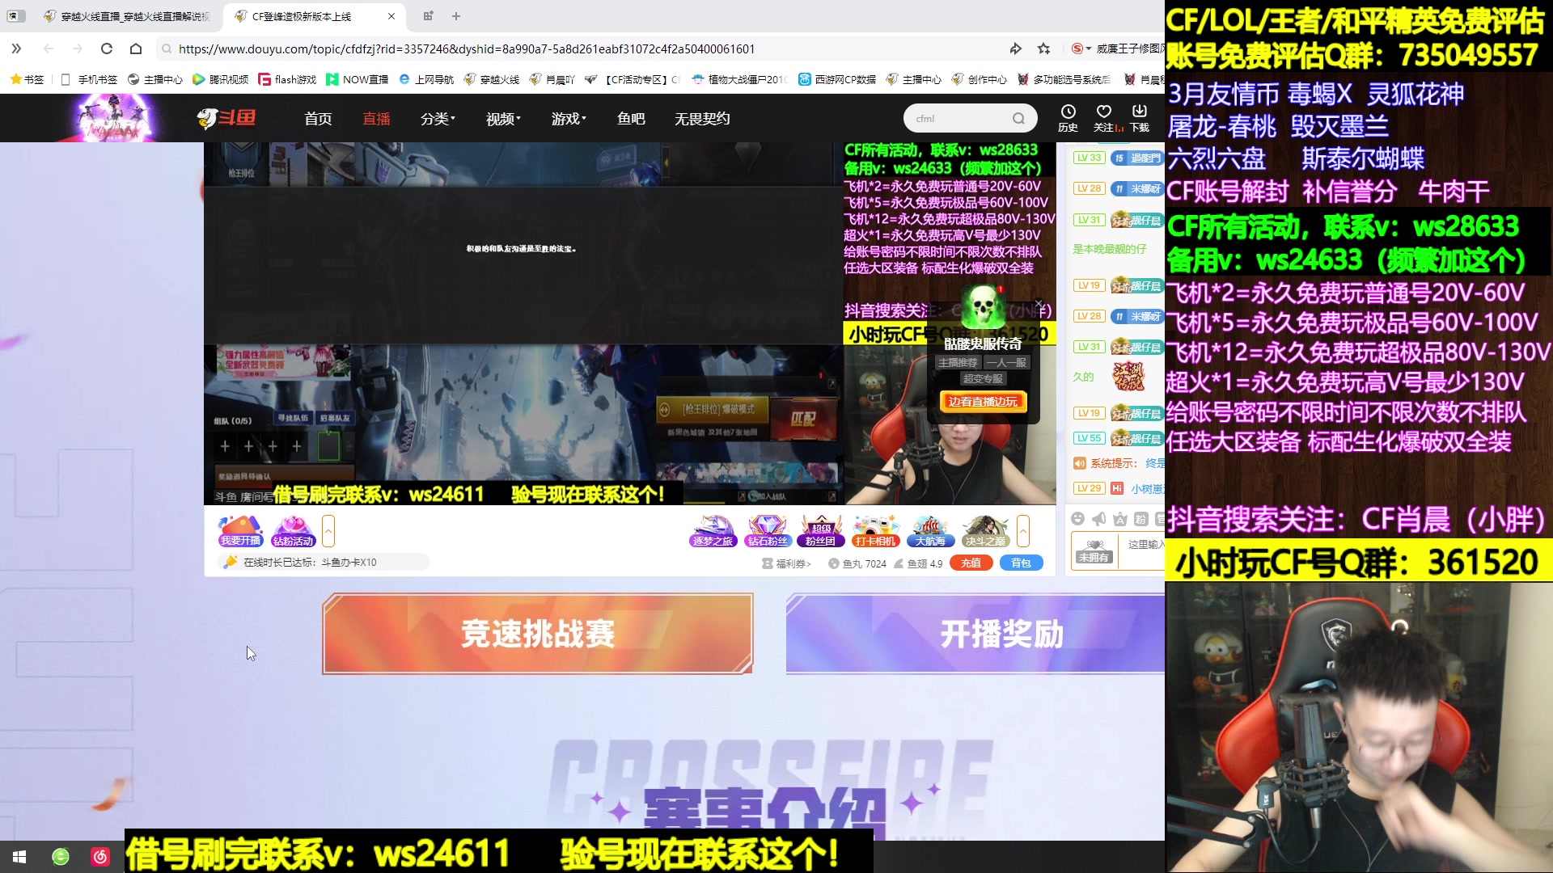Close the 骷髅鬼服传奇 game popup
The width and height of the screenshot is (1553, 873).
[x=1039, y=304]
